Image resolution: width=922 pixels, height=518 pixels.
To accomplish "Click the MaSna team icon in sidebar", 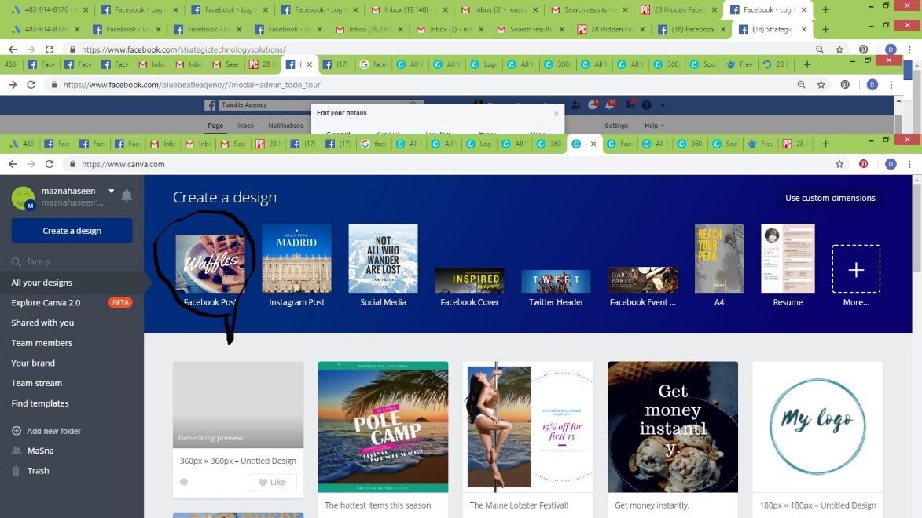I will point(17,451).
